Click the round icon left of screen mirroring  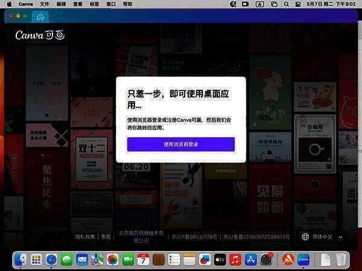pos(233,4)
